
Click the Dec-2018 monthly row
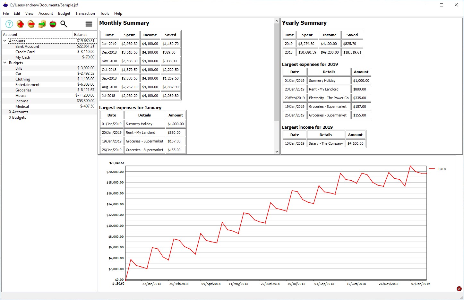(141, 52)
